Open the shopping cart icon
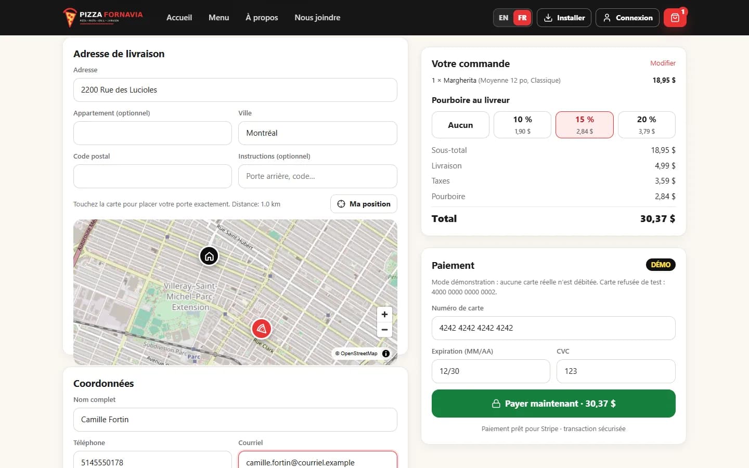Screen dimensions: 749x468 click(x=675, y=18)
